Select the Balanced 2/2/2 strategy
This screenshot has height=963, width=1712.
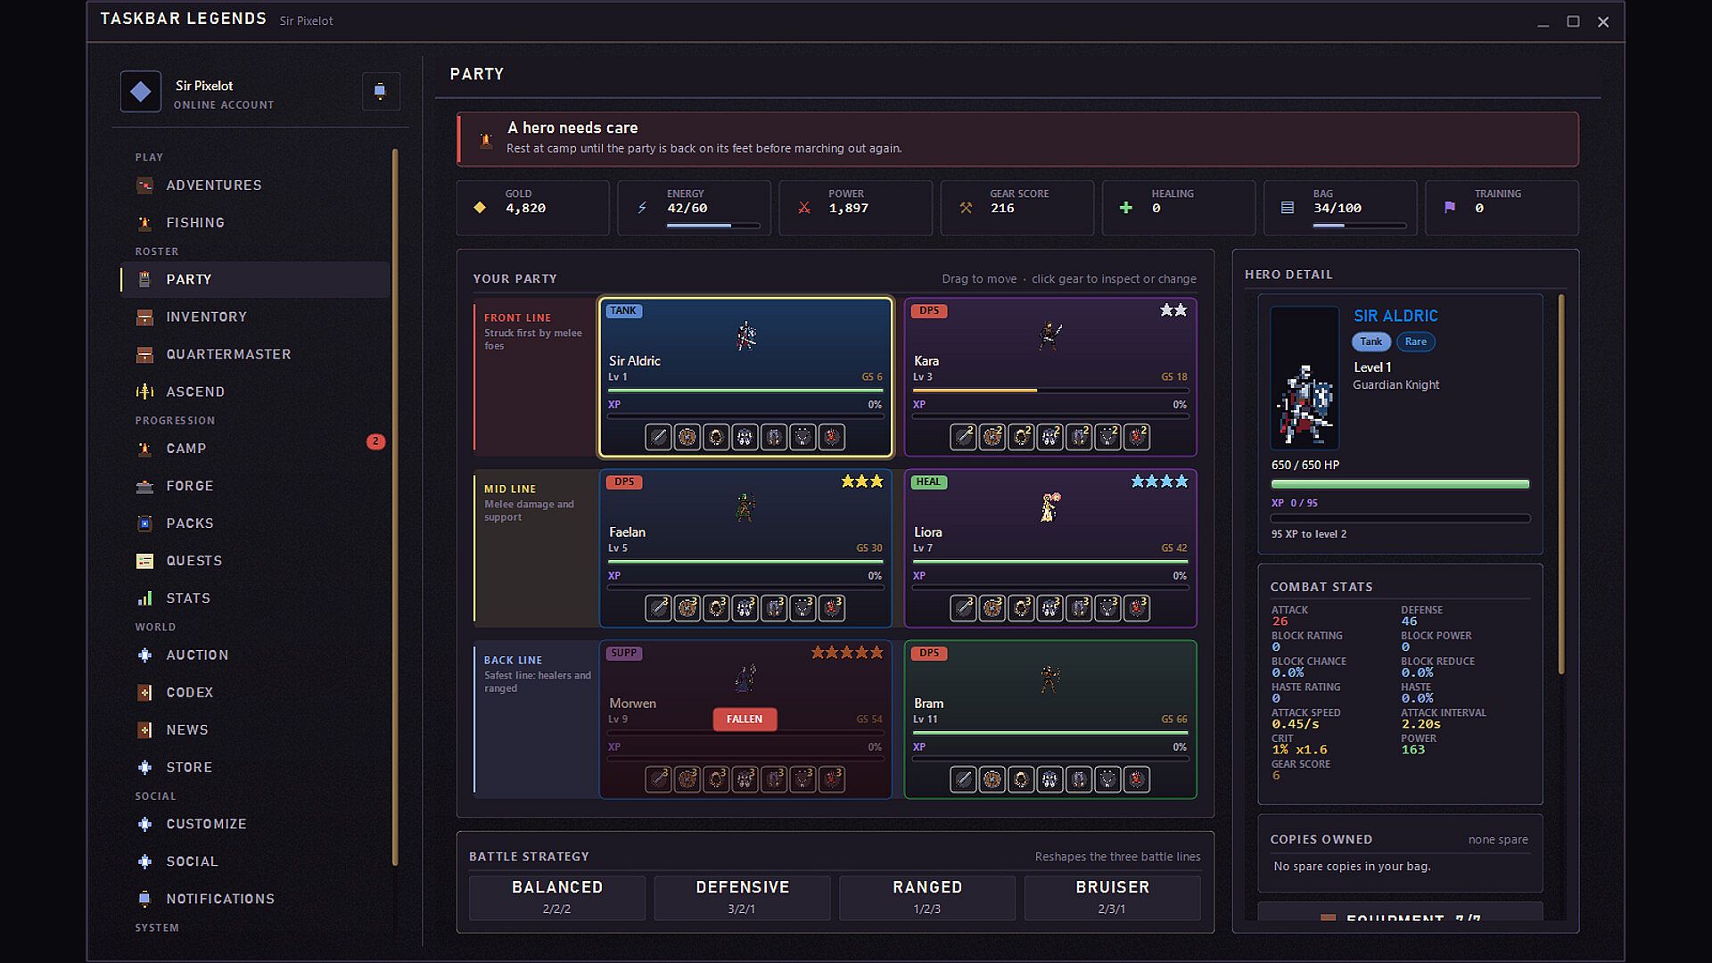[557, 897]
